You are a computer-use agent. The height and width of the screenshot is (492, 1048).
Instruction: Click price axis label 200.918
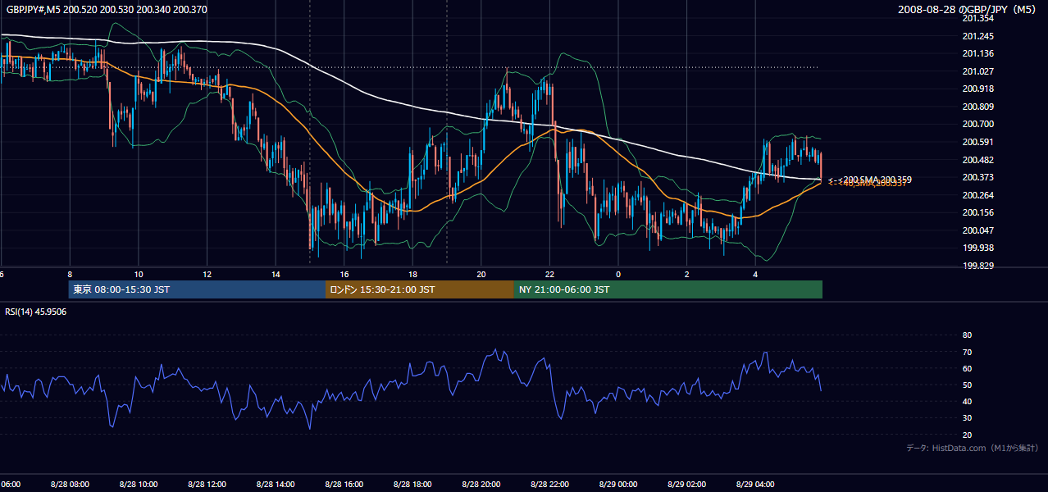[977, 89]
